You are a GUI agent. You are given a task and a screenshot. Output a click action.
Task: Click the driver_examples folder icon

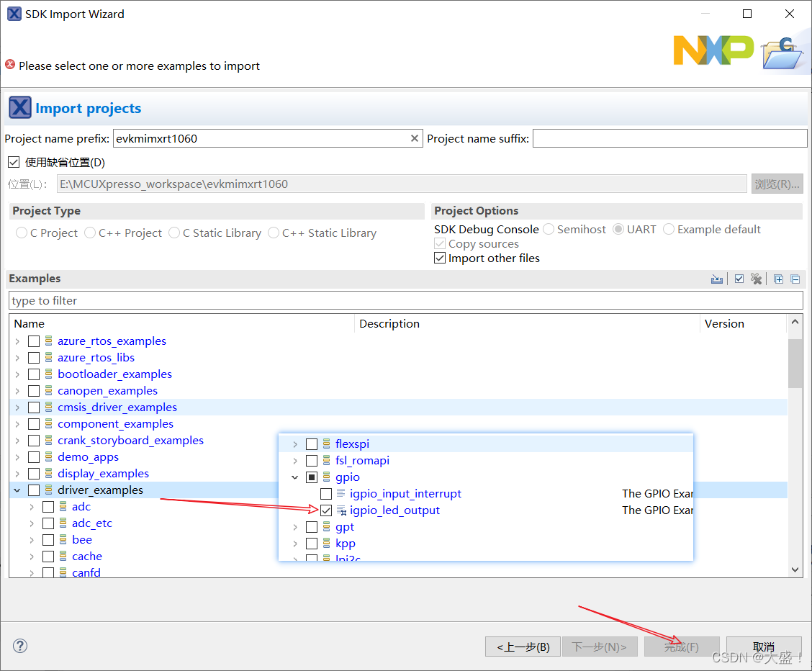pyautogui.click(x=49, y=490)
